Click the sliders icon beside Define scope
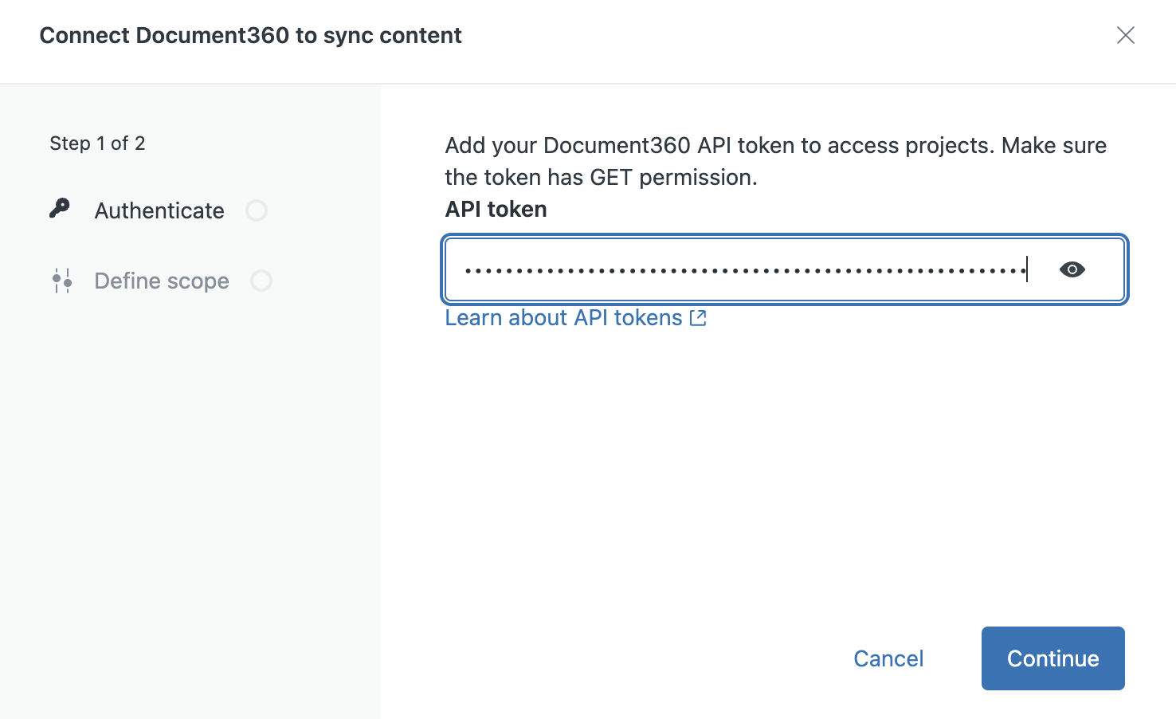Viewport: 1176px width, 719px height. pyautogui.click(x=62, y=281)
